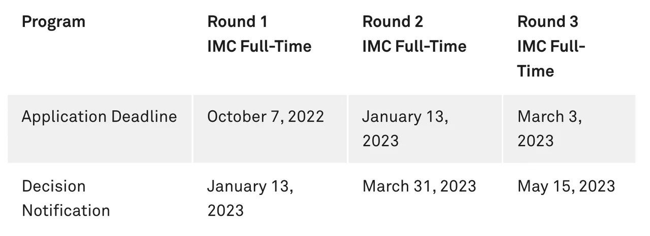
Task: Click "IMC Full-Time" under Round 2
Action: click(414, 46)
